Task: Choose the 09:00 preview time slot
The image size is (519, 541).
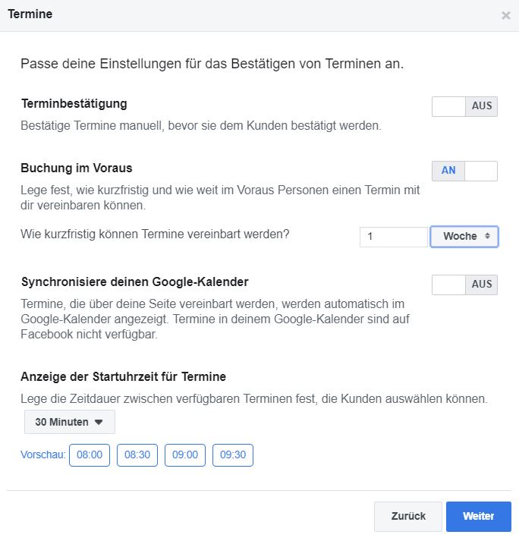Action: (x=185, y=455)
